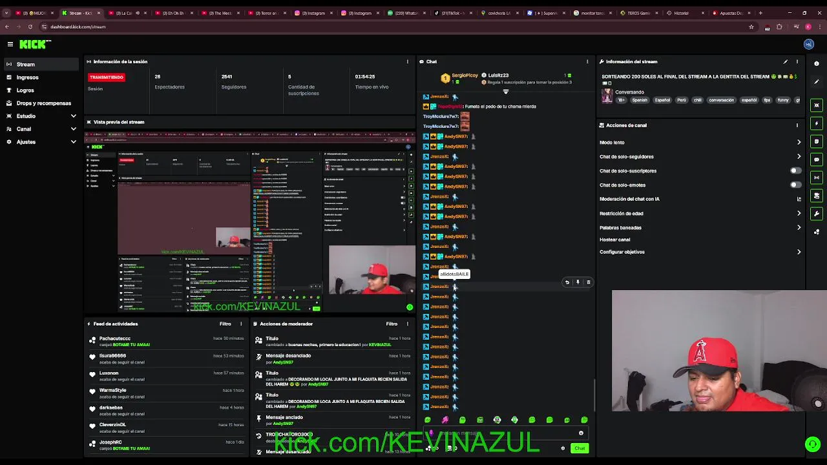Edit stream info with the pencil icon
827x465 pixels.
(x=786, y=61)
